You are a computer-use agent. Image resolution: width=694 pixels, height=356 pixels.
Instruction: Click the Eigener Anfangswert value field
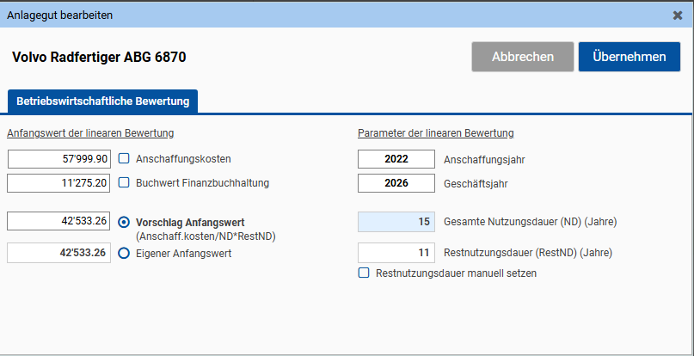click(x=59, y=253)
